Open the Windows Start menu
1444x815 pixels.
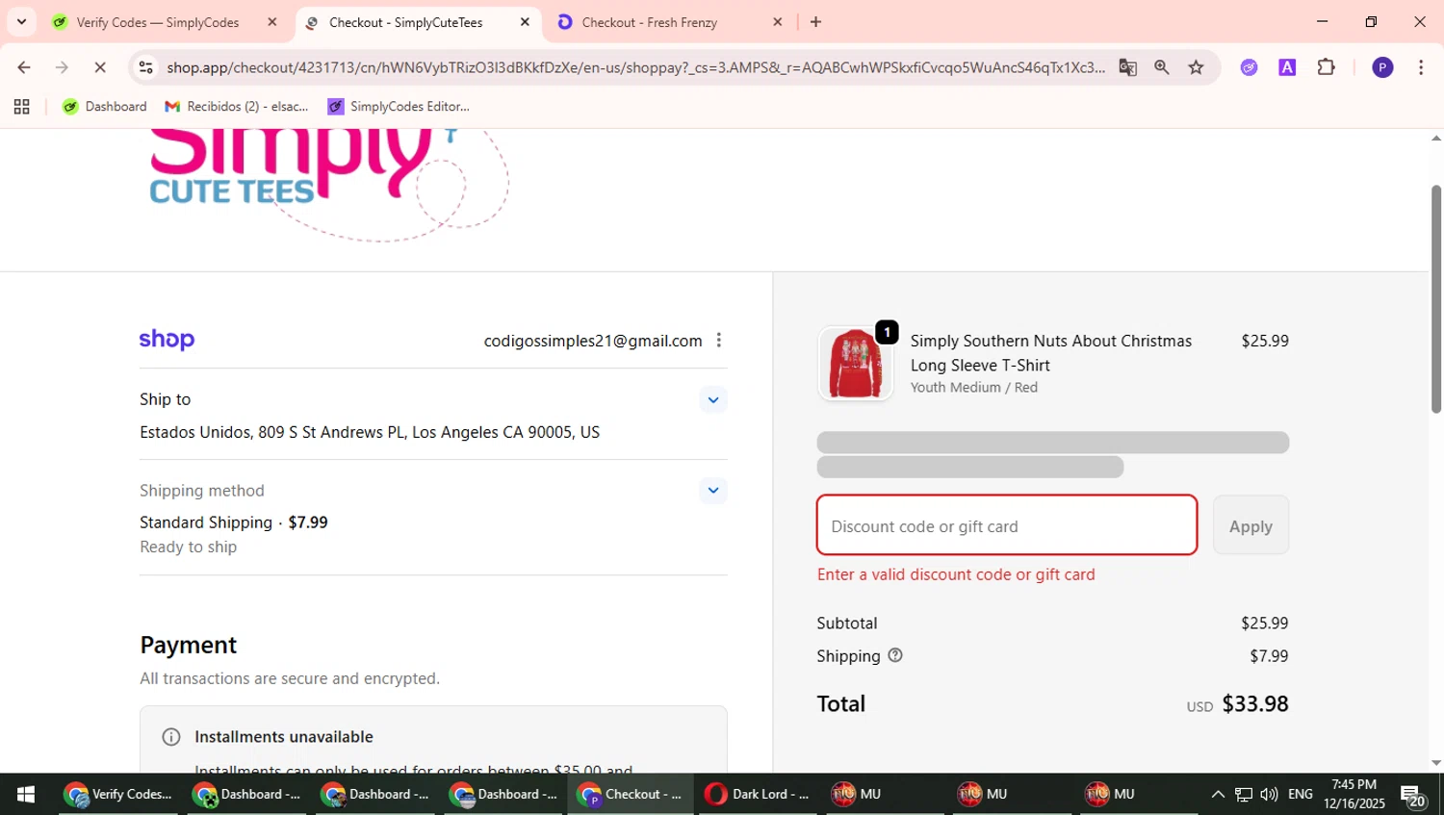pos(26,795)
